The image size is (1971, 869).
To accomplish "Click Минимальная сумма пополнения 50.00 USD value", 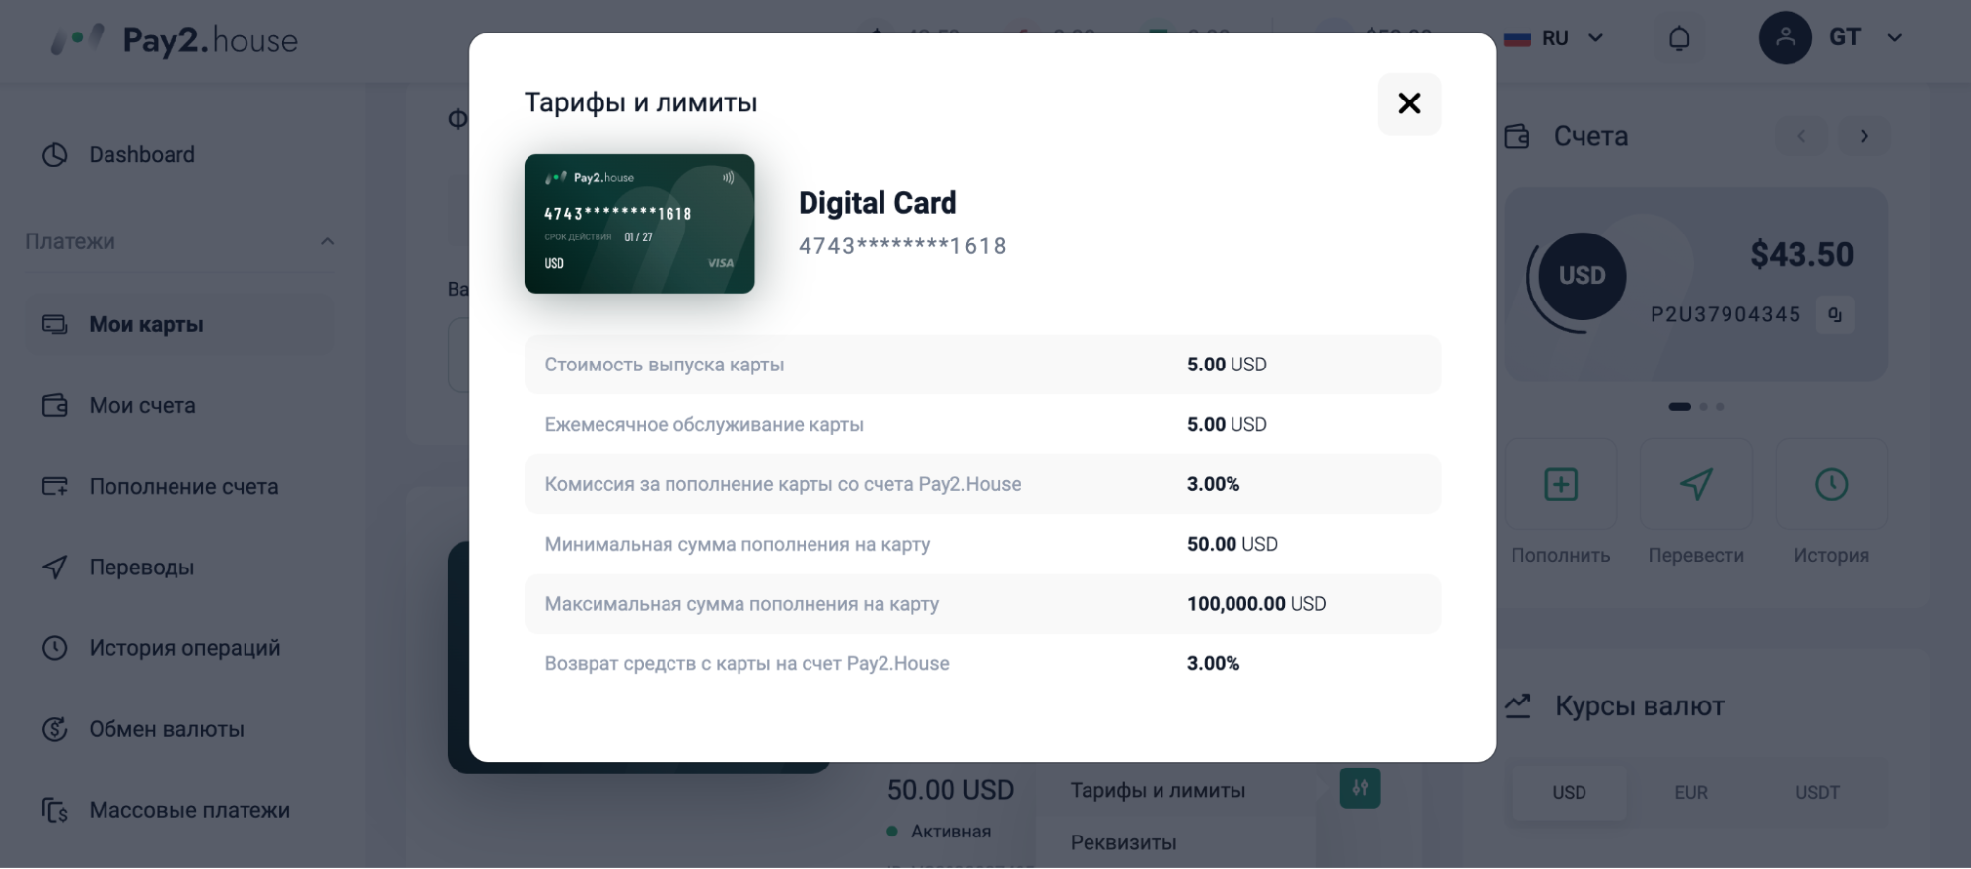I will click(1232, 544).
